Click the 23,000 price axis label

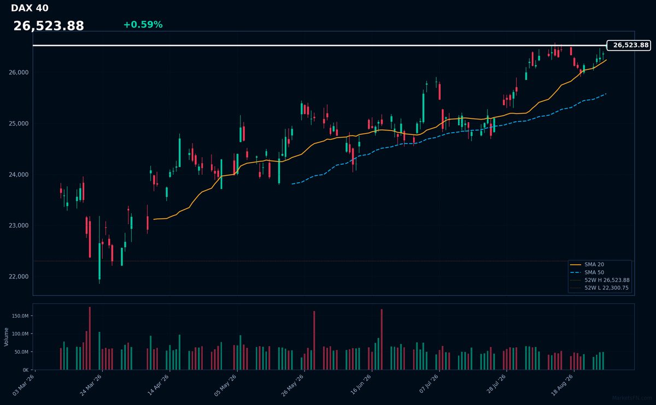pos(19,225)
